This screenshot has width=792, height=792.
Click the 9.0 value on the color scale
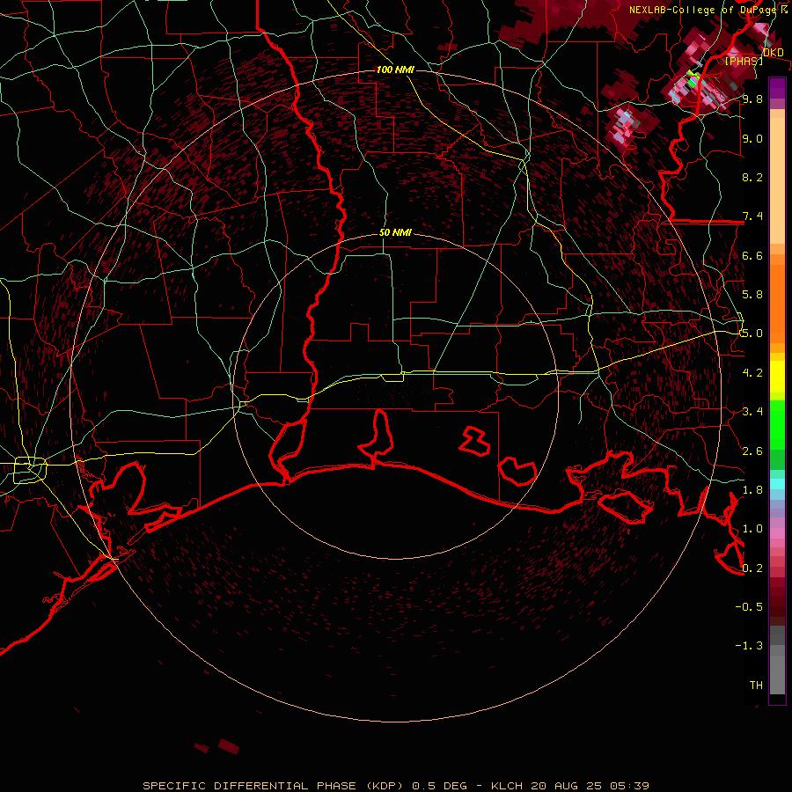(x=752, y=138)
